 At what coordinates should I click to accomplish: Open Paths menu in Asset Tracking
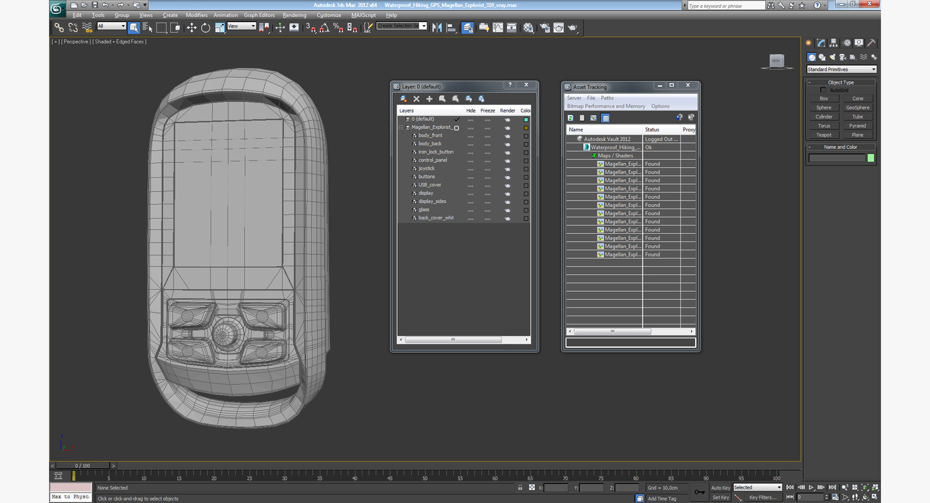pyautogui.click(x=607, y=98)
